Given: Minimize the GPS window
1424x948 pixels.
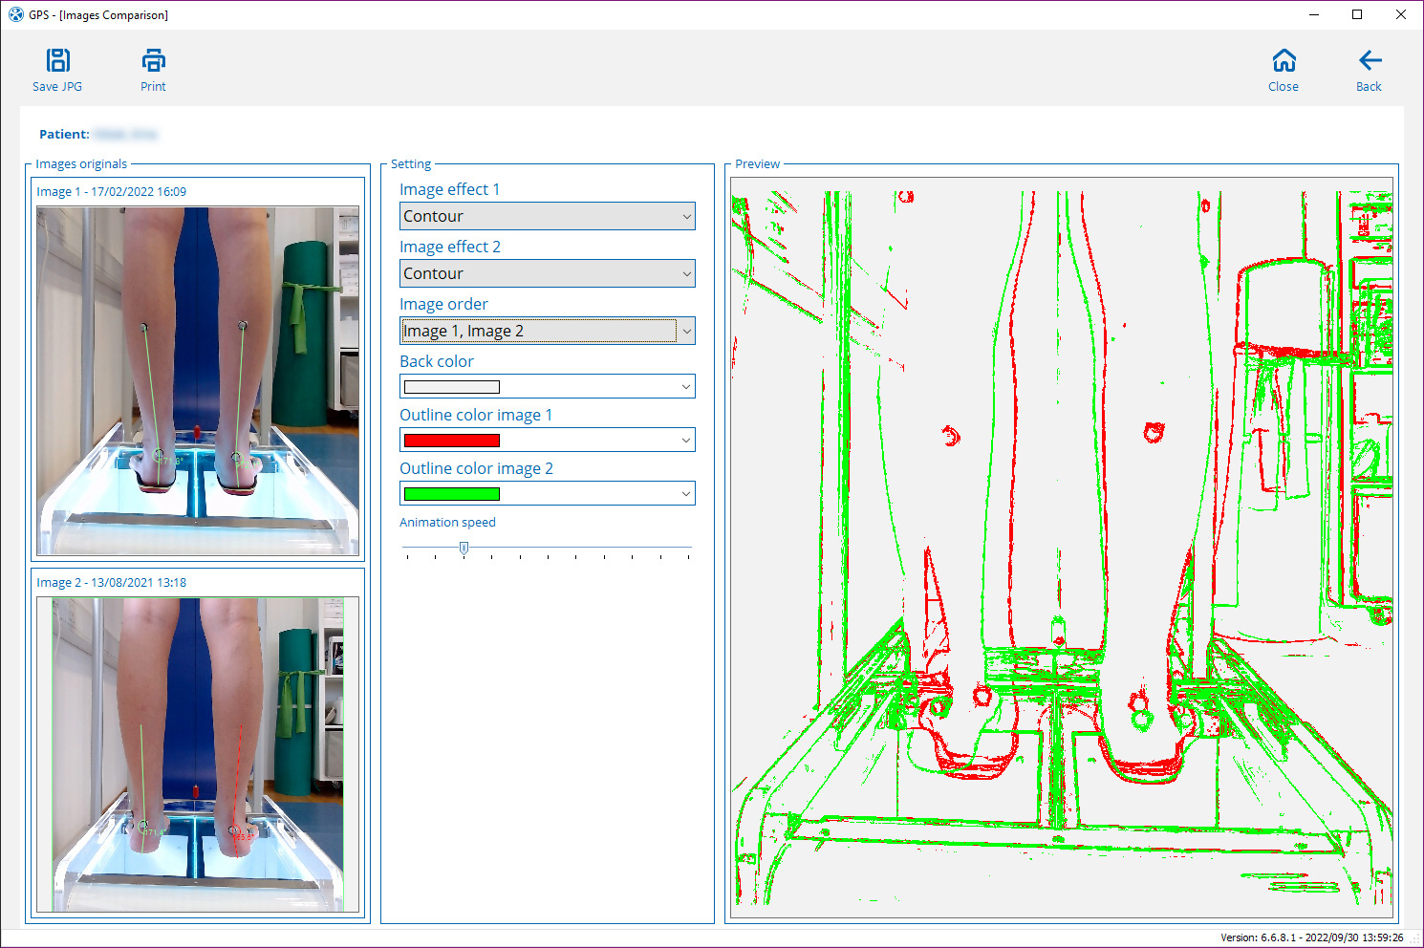Looking at the screenshot, I should coord(1314,14).
